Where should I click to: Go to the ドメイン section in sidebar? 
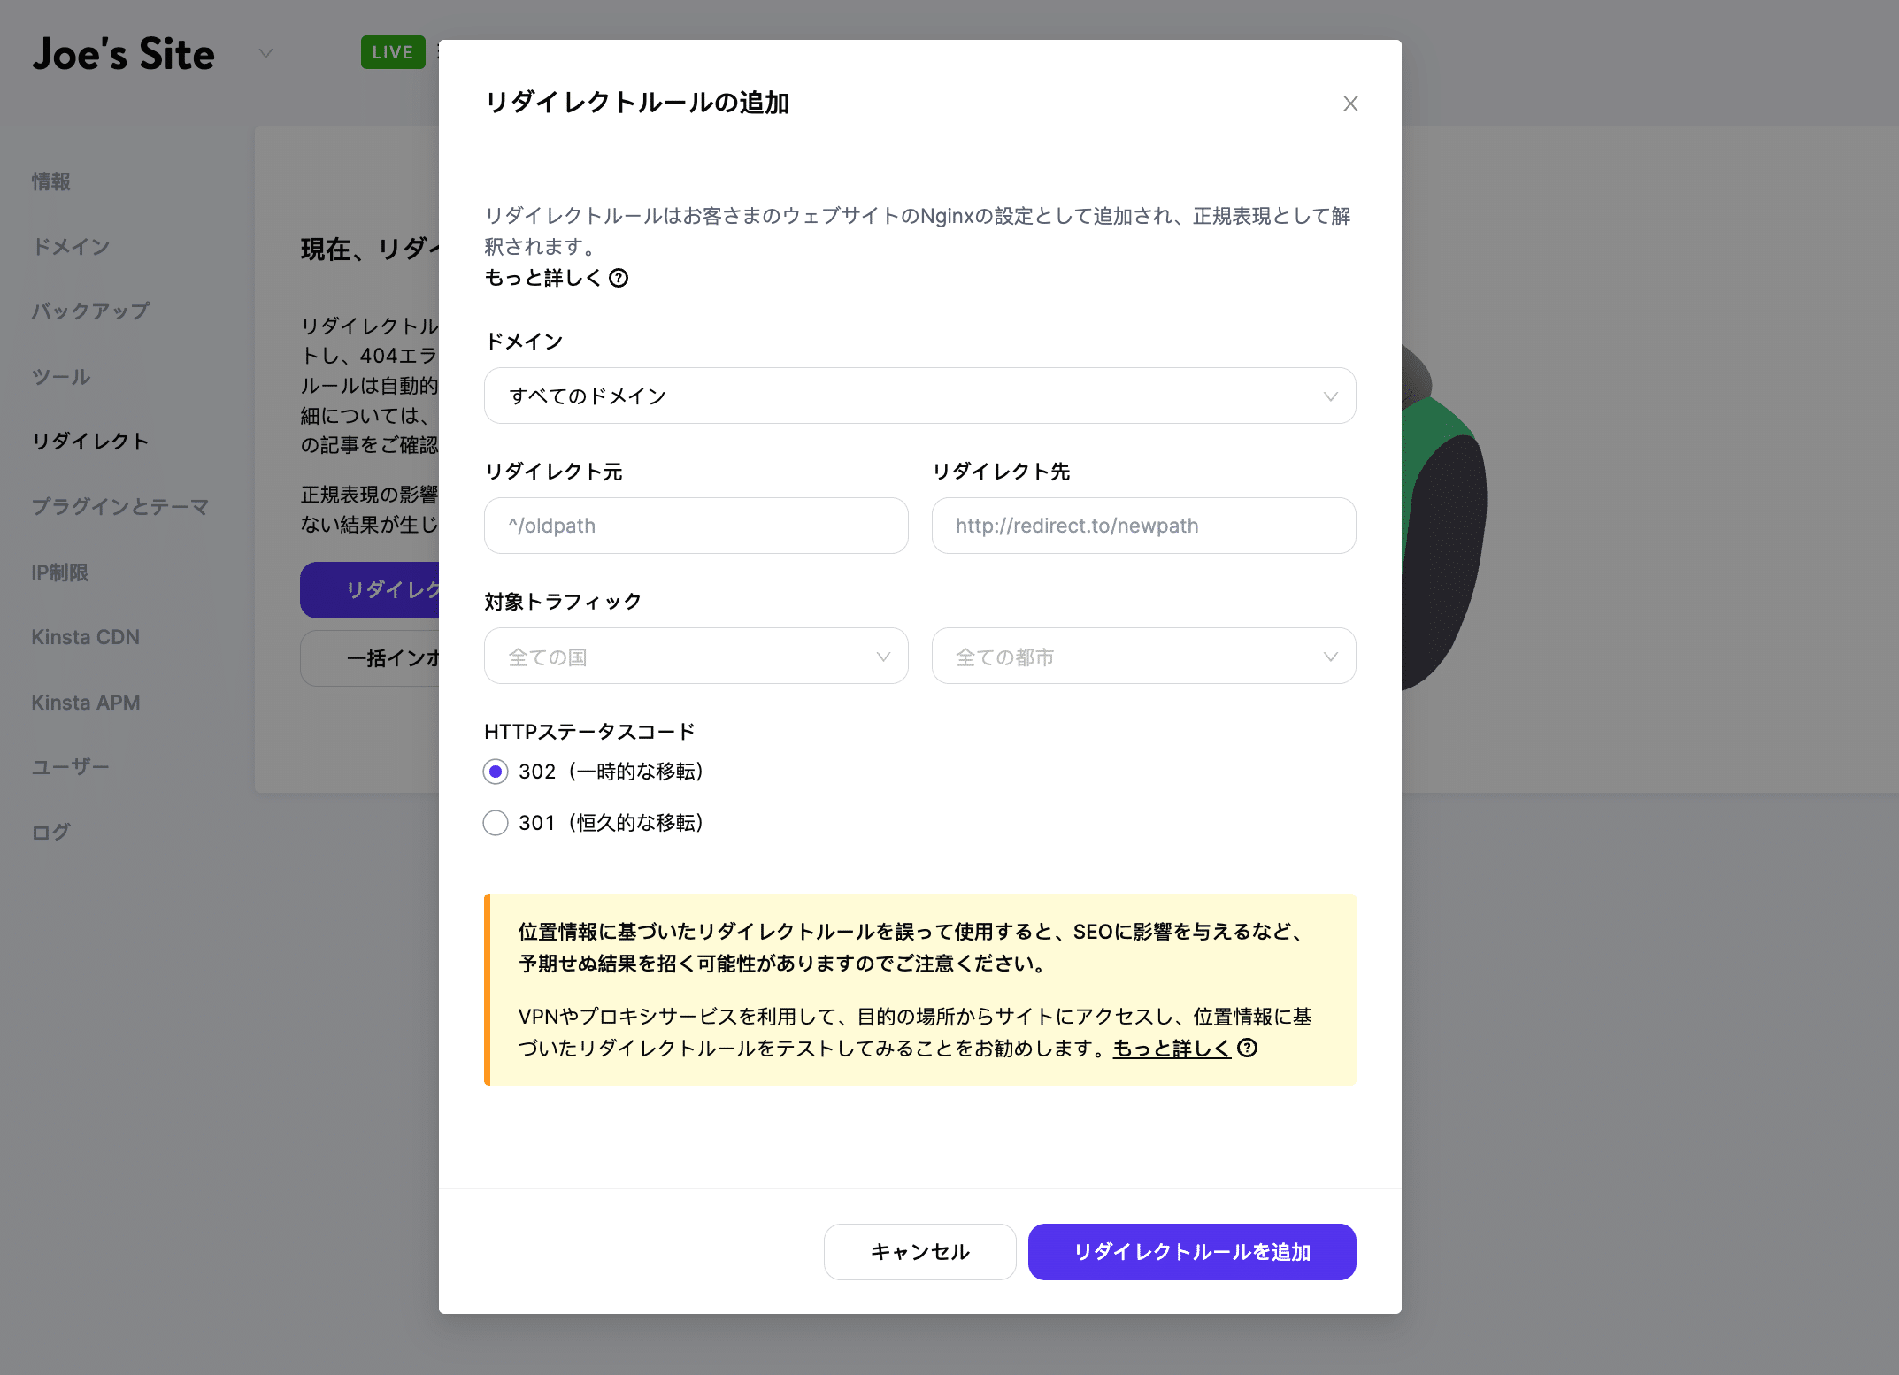pos(71,247)
